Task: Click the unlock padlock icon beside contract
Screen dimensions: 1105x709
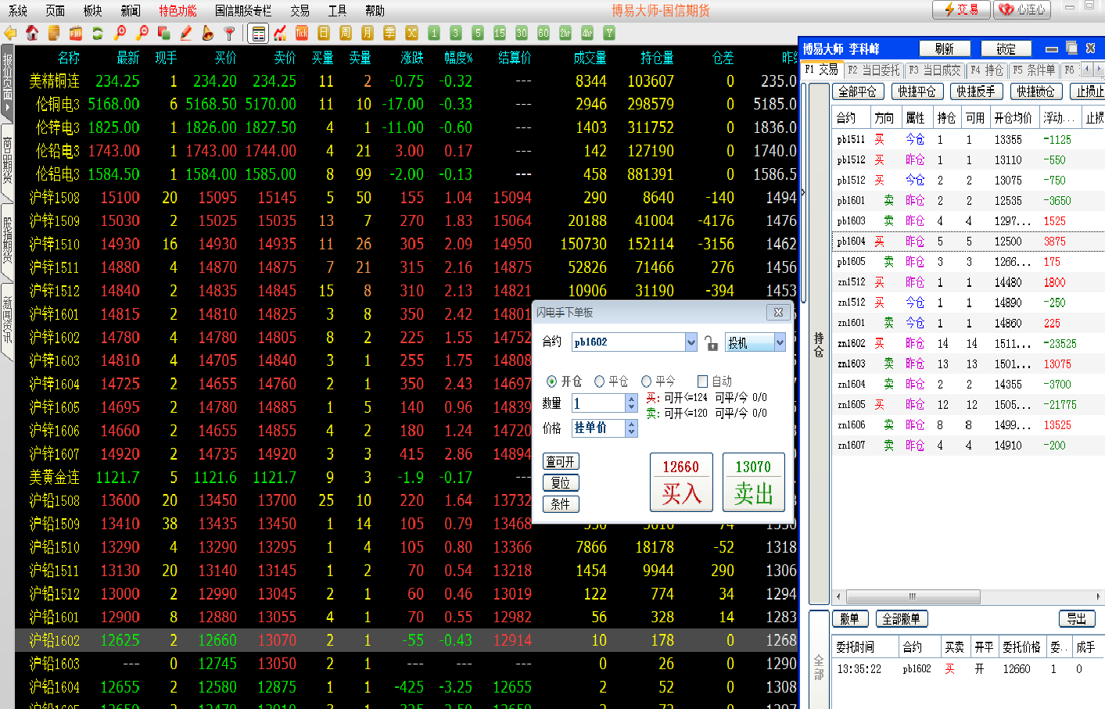Action: tap(711, 342)
